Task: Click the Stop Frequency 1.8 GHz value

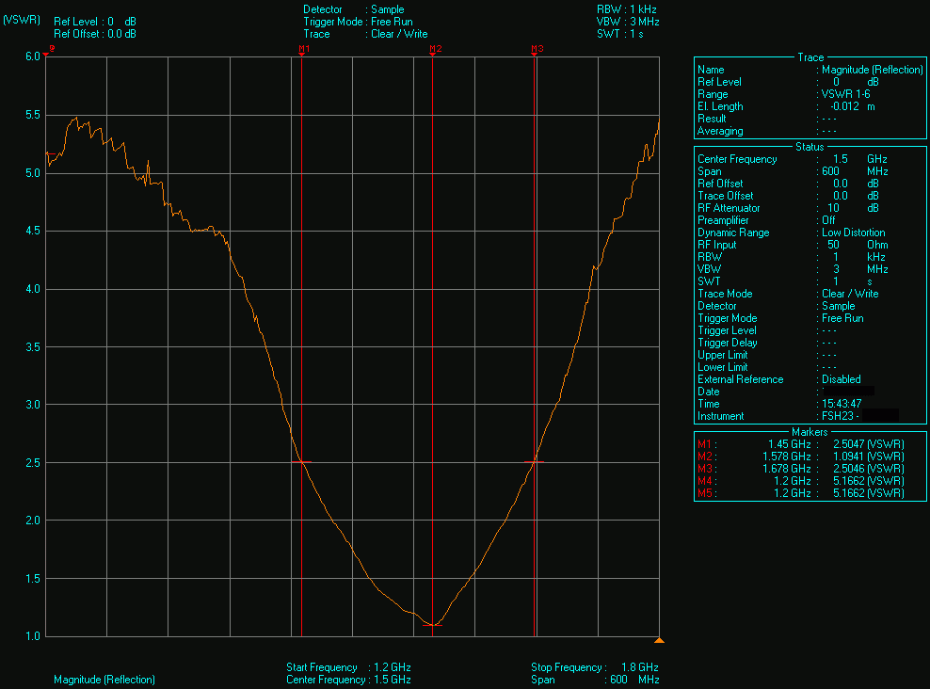Action: [x=639, y=667]
